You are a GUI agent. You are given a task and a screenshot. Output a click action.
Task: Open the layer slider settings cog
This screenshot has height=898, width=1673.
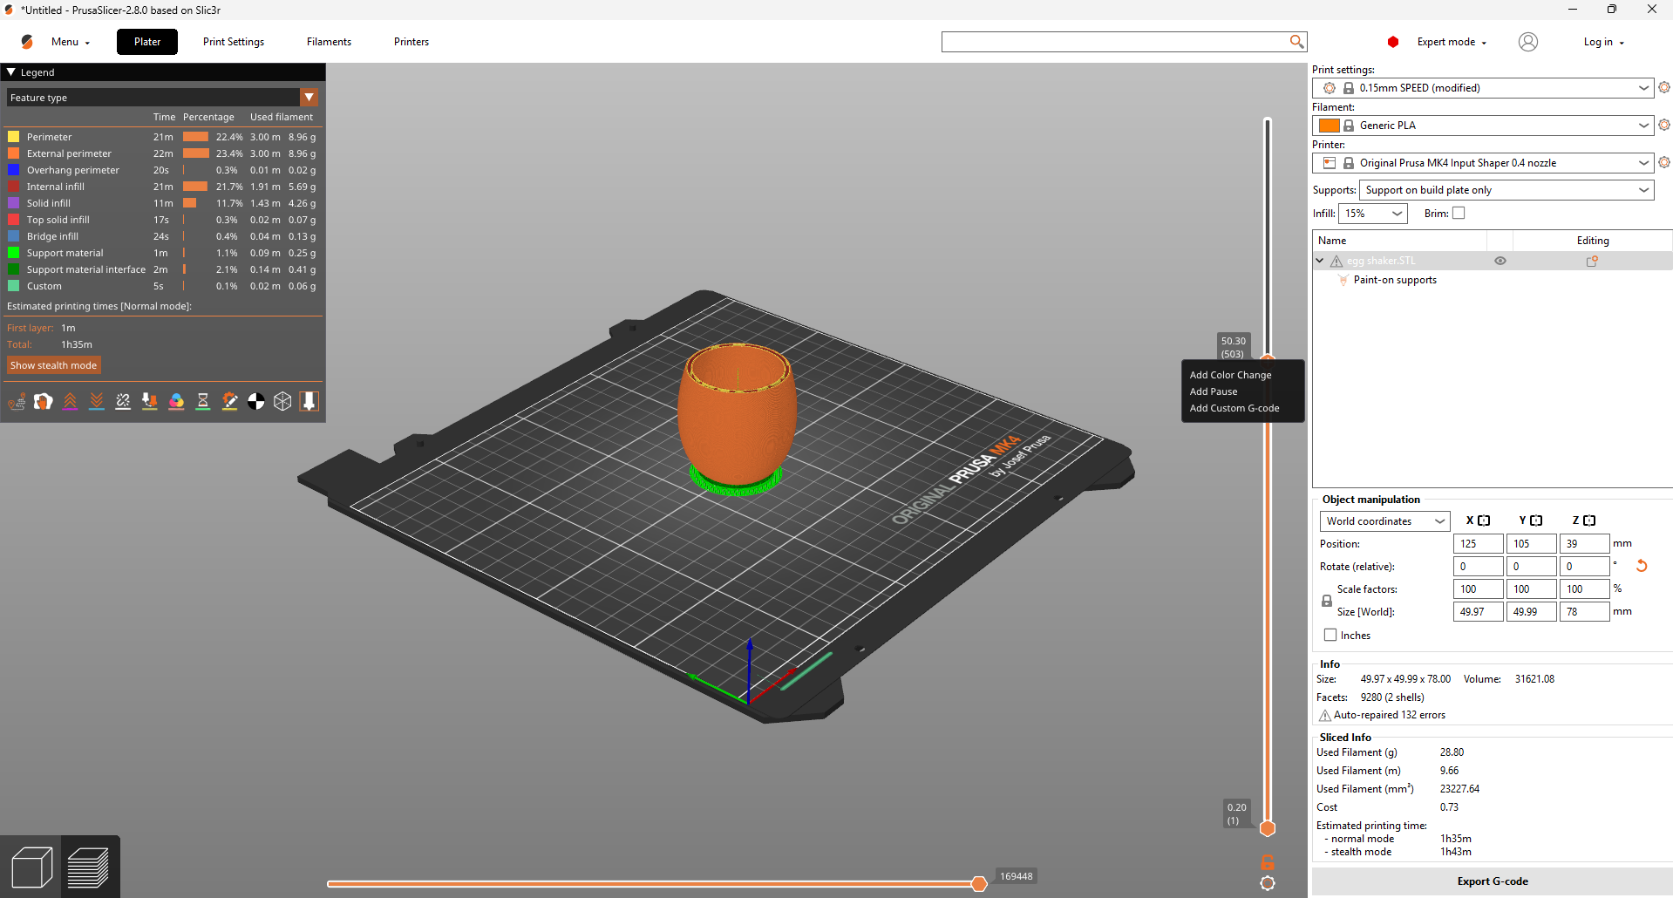1268,883
